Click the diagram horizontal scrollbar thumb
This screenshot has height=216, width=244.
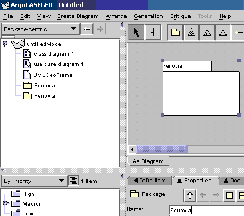click(162, 149)
